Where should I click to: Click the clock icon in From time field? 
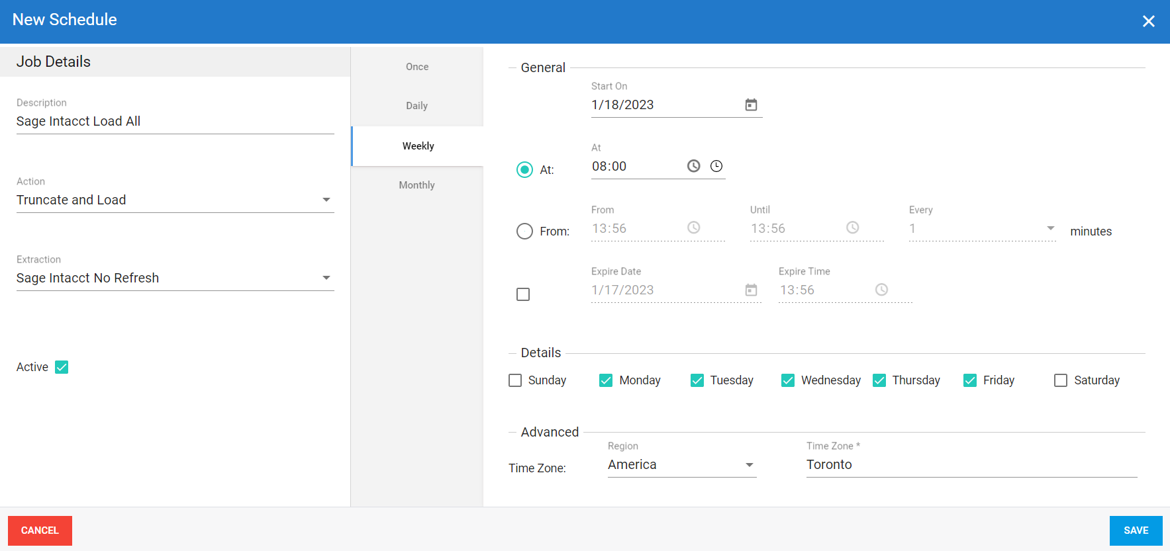(693, 228)
